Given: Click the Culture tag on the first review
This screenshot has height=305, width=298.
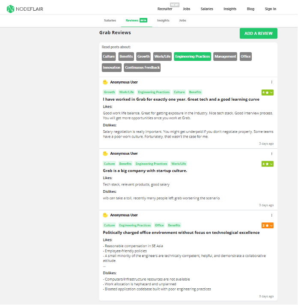Looking at the screenshot, I should click(x=179, y=92).
